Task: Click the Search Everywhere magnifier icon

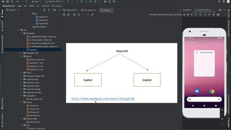Action: click(x=219, y=1)
